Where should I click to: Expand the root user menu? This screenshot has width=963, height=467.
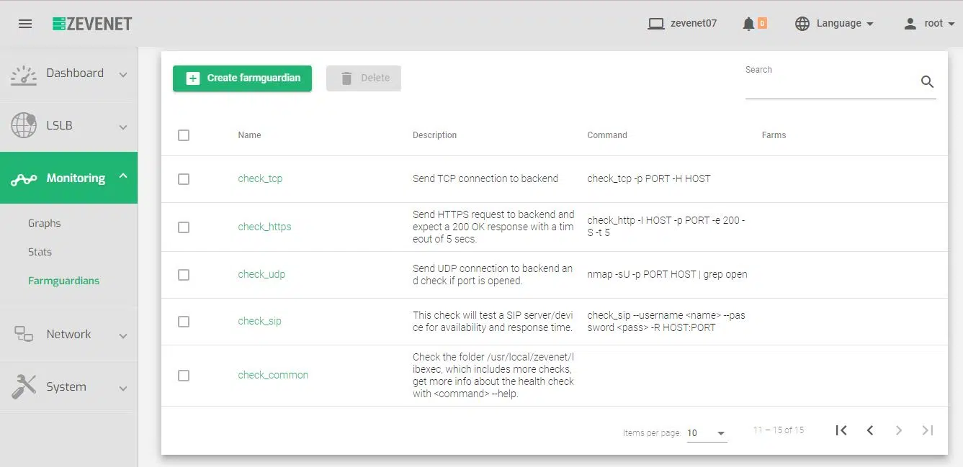coord(929,24)
